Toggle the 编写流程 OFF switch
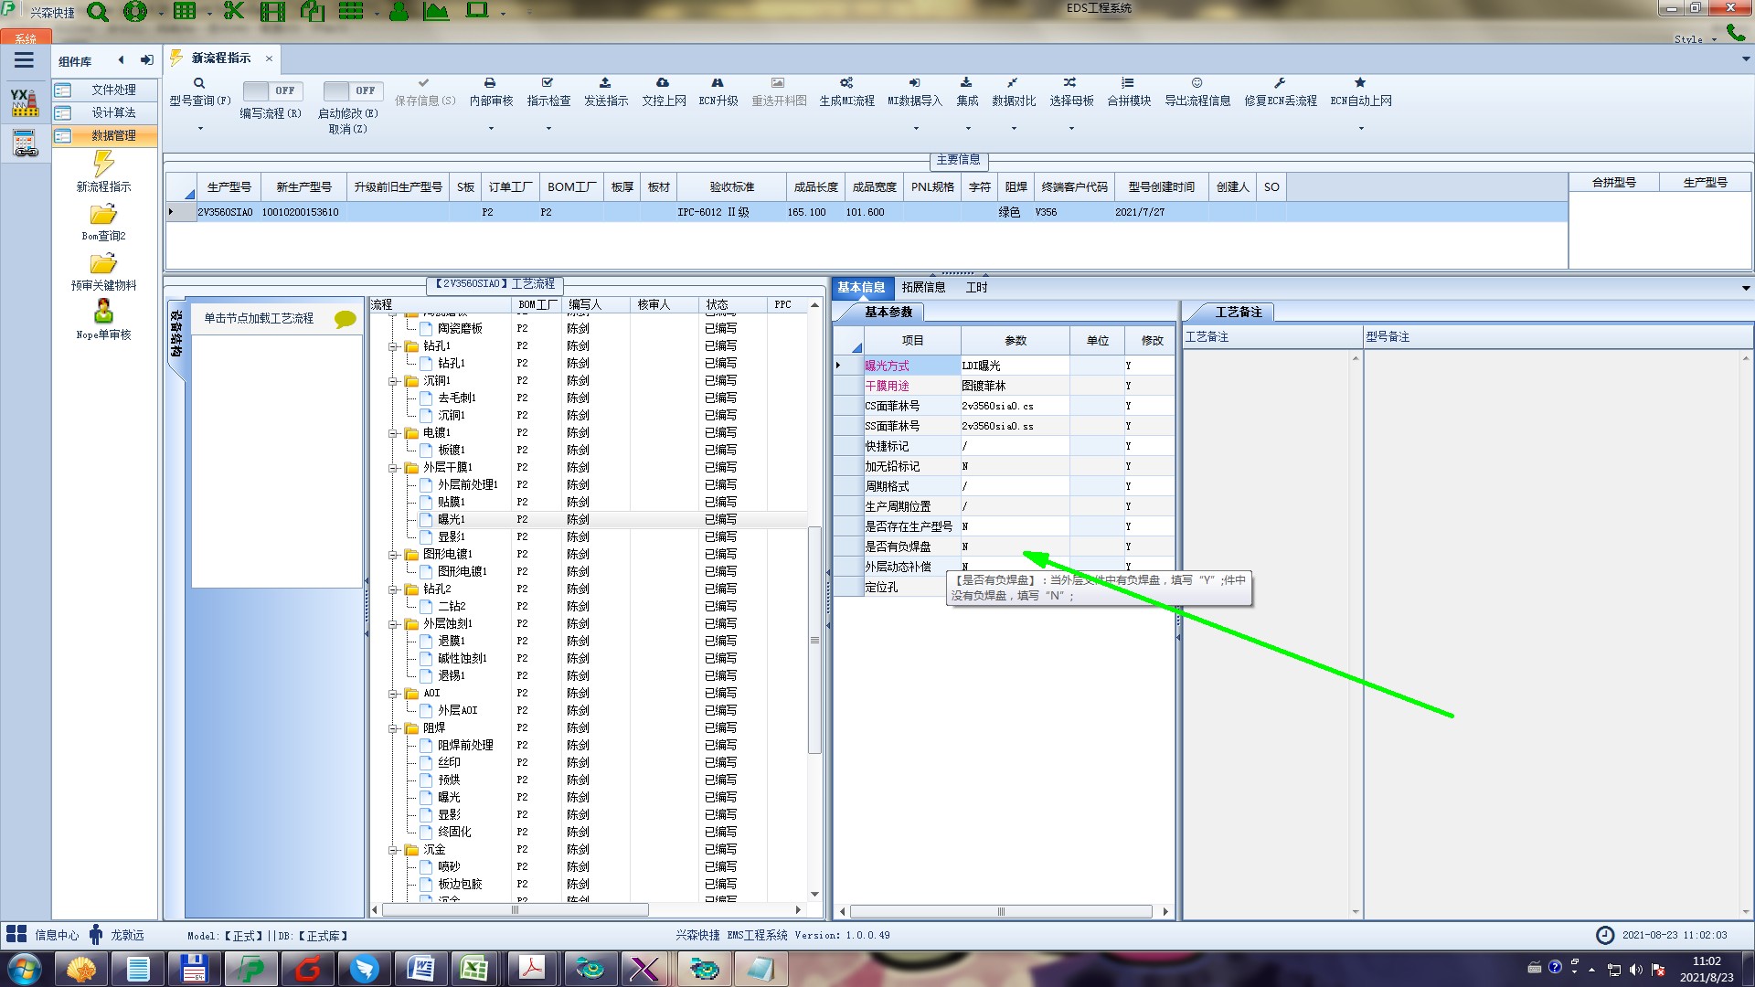 coord(271,90)
